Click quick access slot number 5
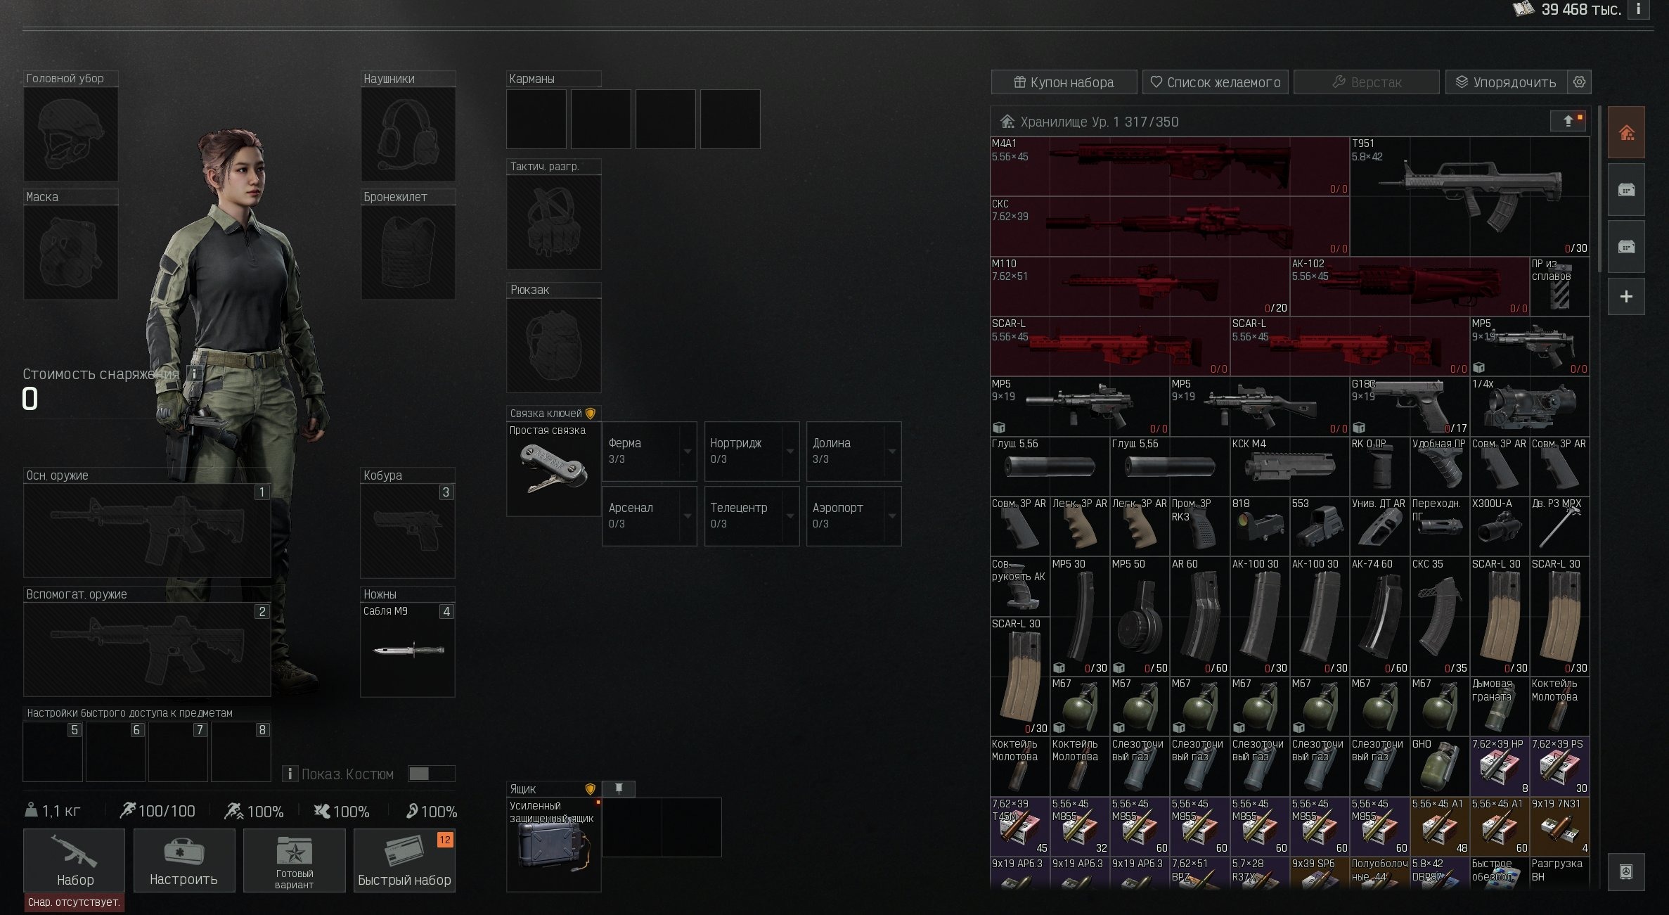 [x=53, y=752]
